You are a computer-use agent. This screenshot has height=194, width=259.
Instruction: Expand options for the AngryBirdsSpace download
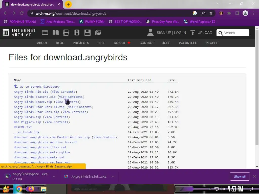54,177
